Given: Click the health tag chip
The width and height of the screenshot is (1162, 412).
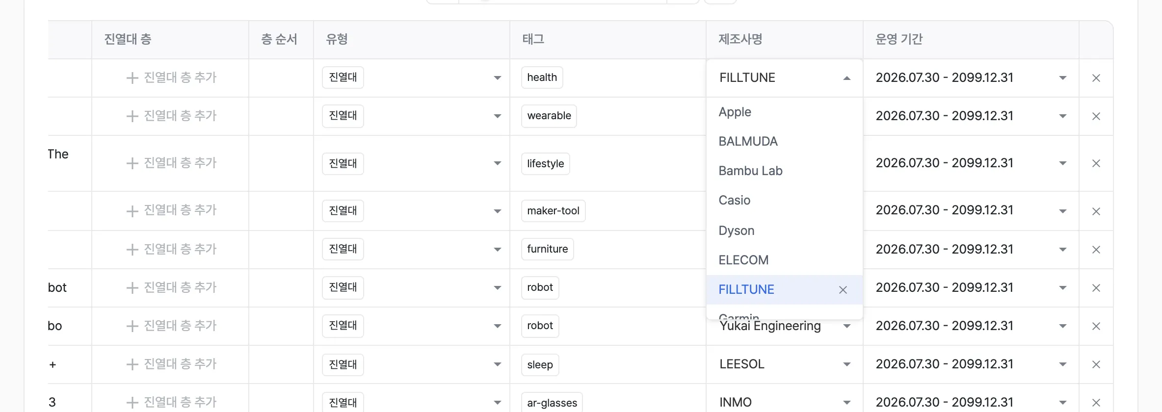Looking at the screenshot, I should pos(542,77).
